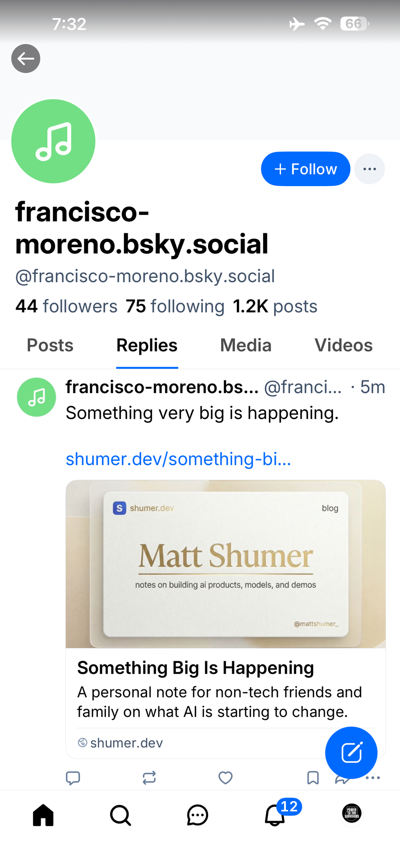View the 44 followers list

pyautogui.click(x=66, y=307)
